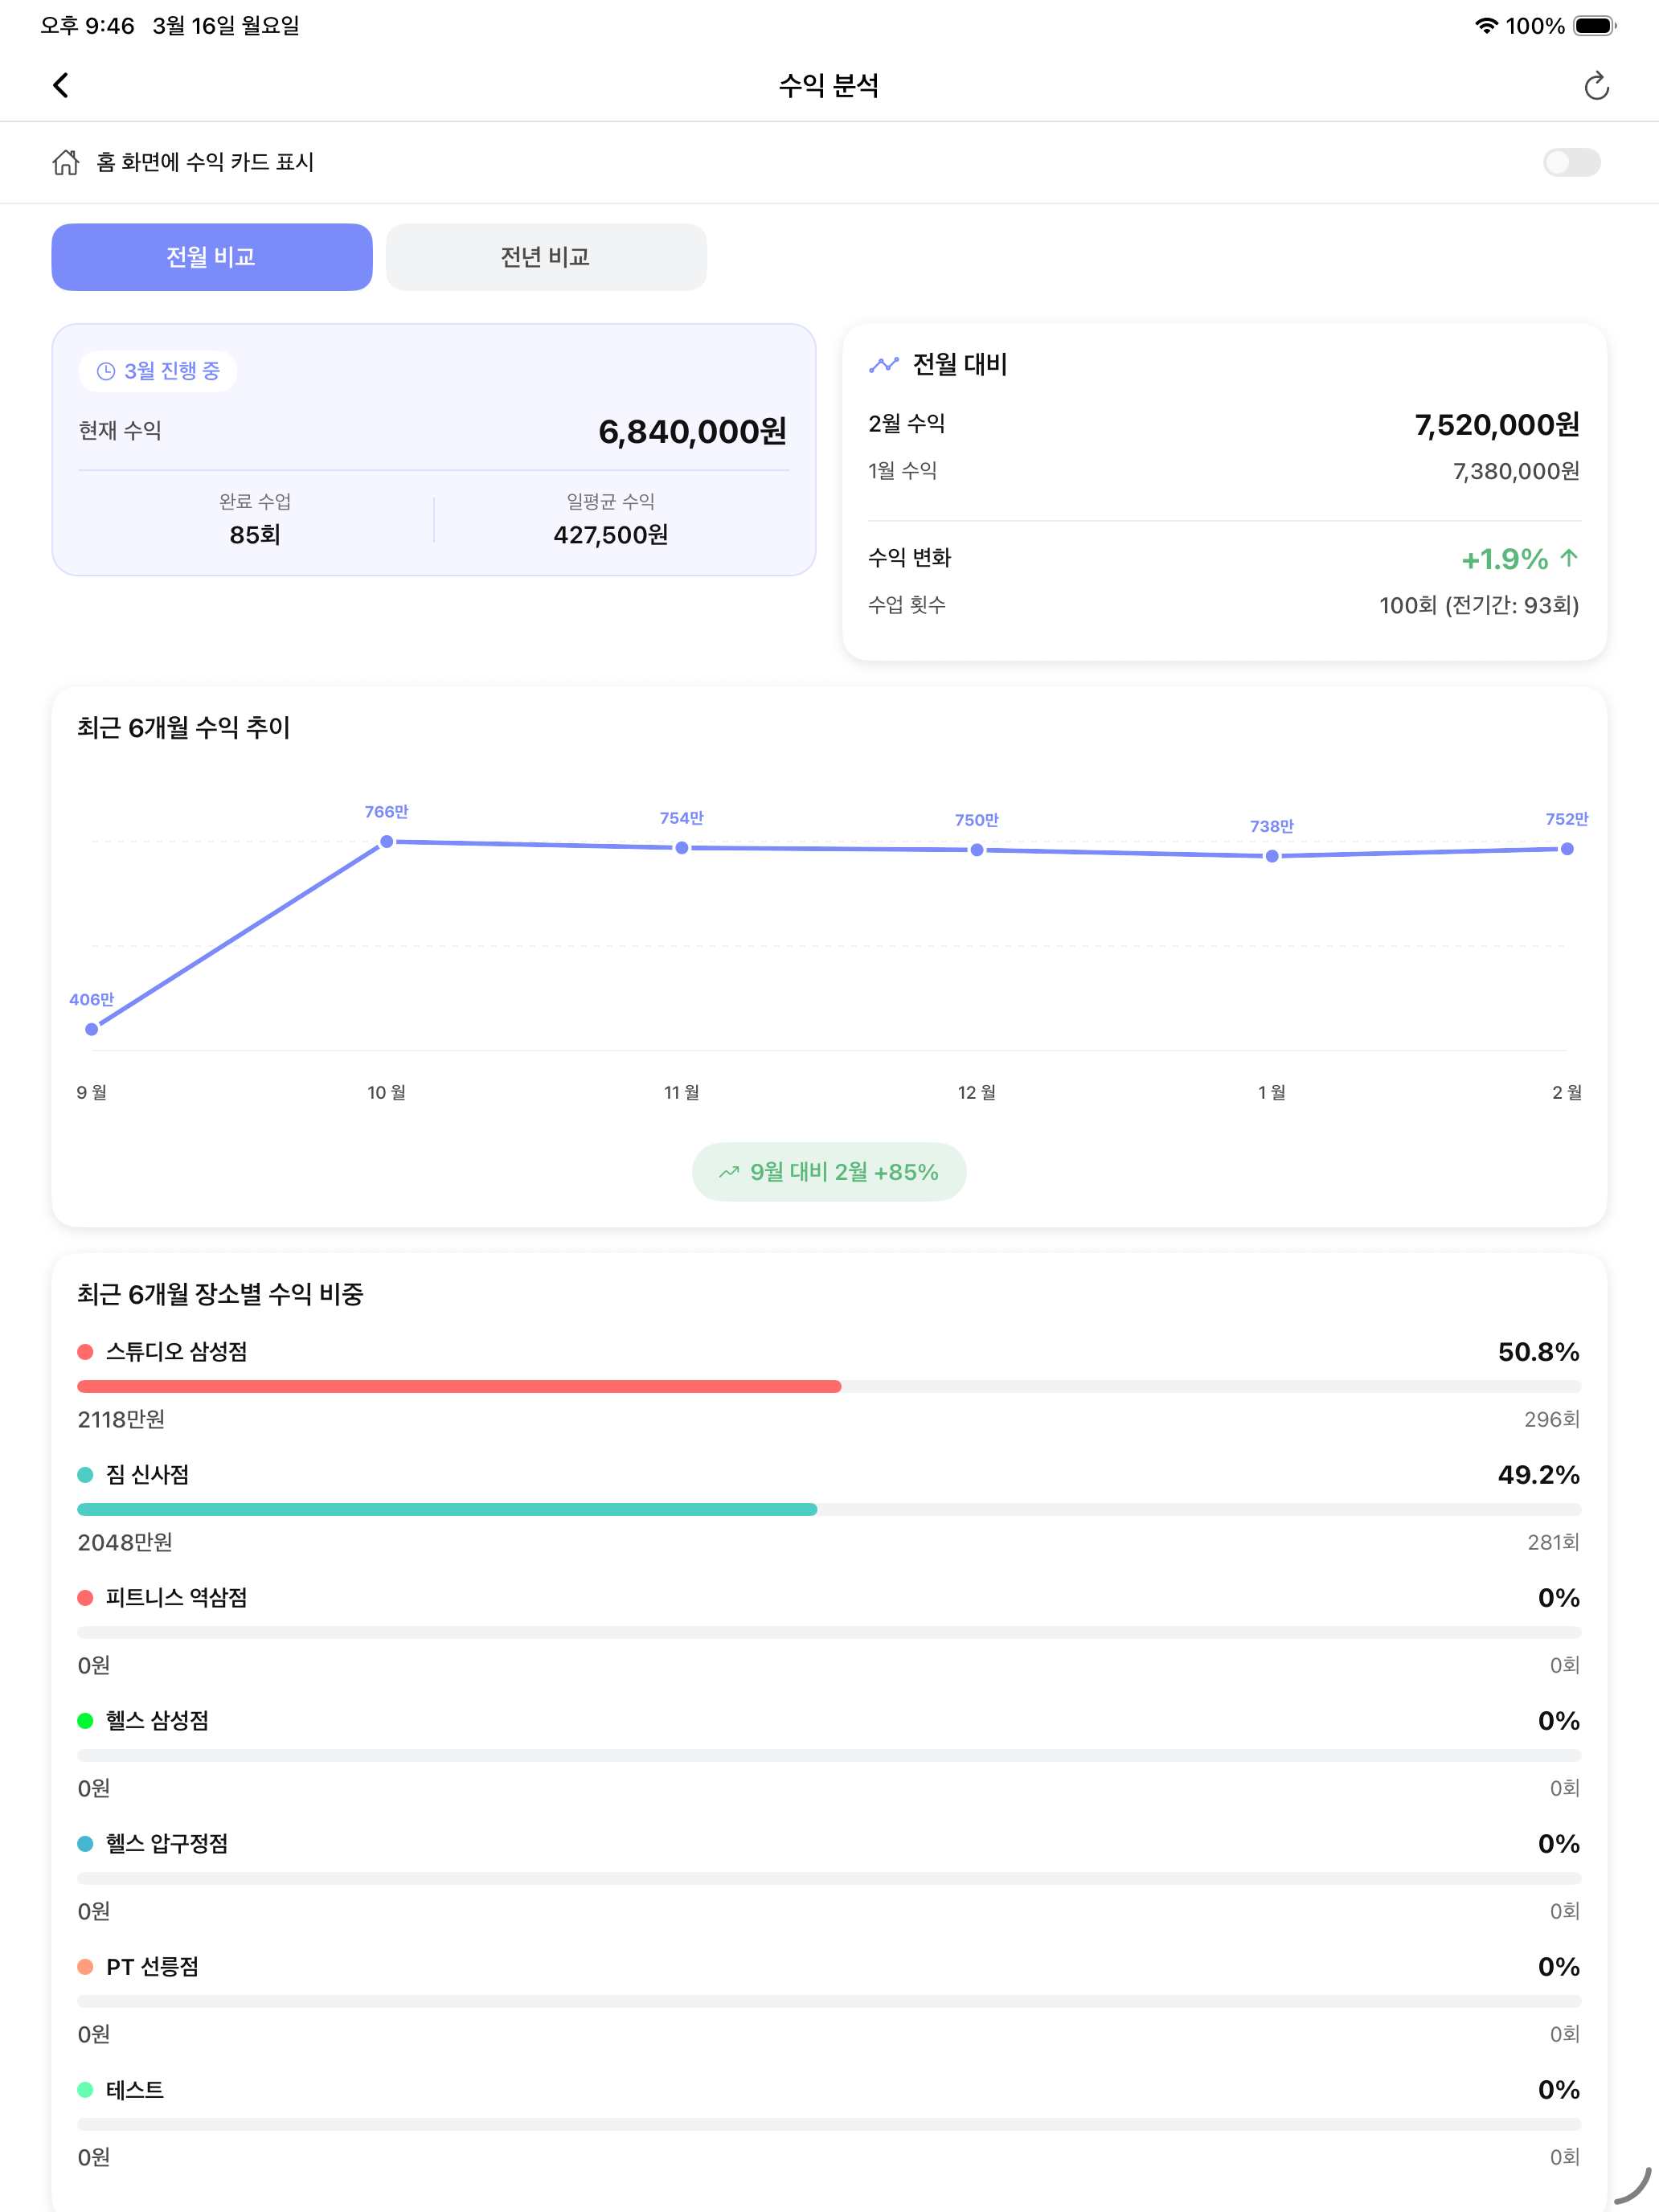Image resolution: width=1659 pixels, height=2212 pixels.
Task: Select the 766만 data point on the chart
Action: pyautogui.click(x=386, y=843)
